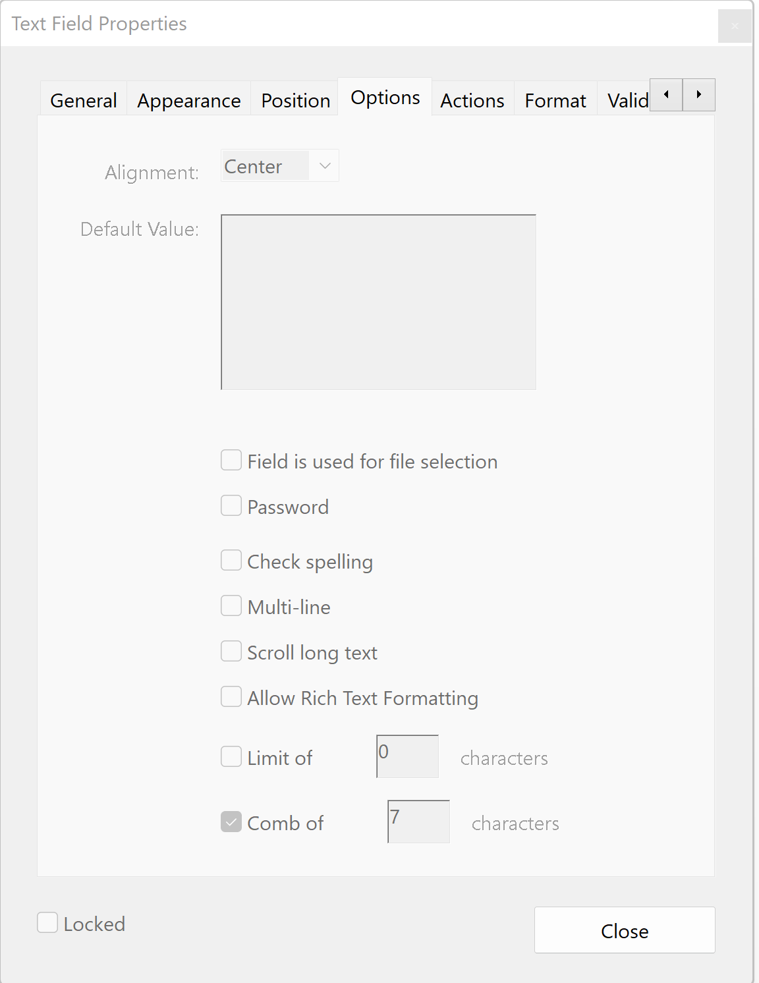Enable field for file selection
Image resolution: width=759 pixels, height=983 pixels.
click(x=231, y=460)
